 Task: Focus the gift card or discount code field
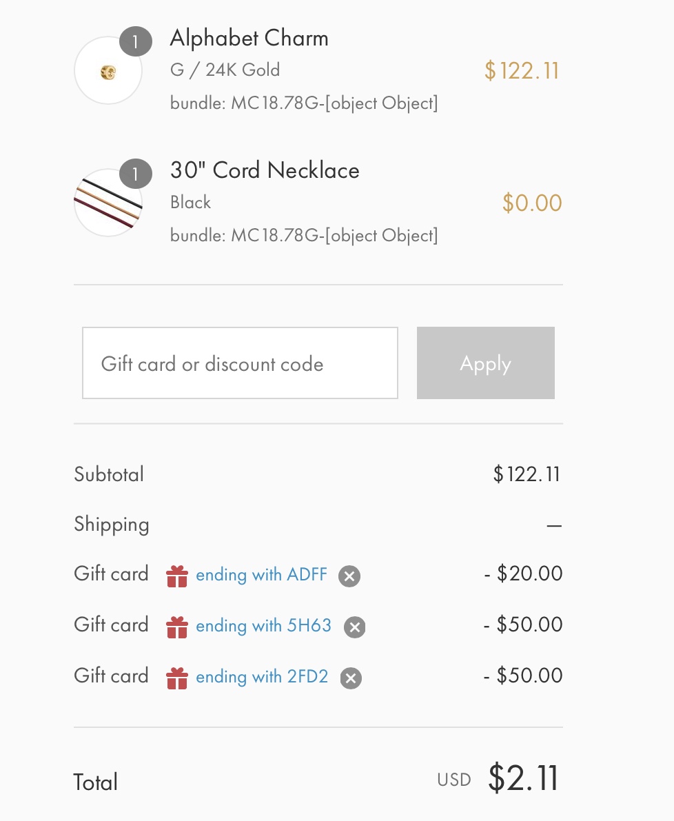241,363
